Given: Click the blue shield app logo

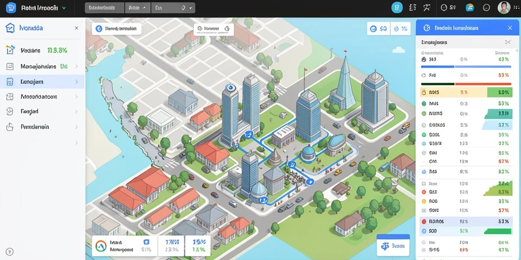Looking at the screenshot, I should tap(11, 7).
